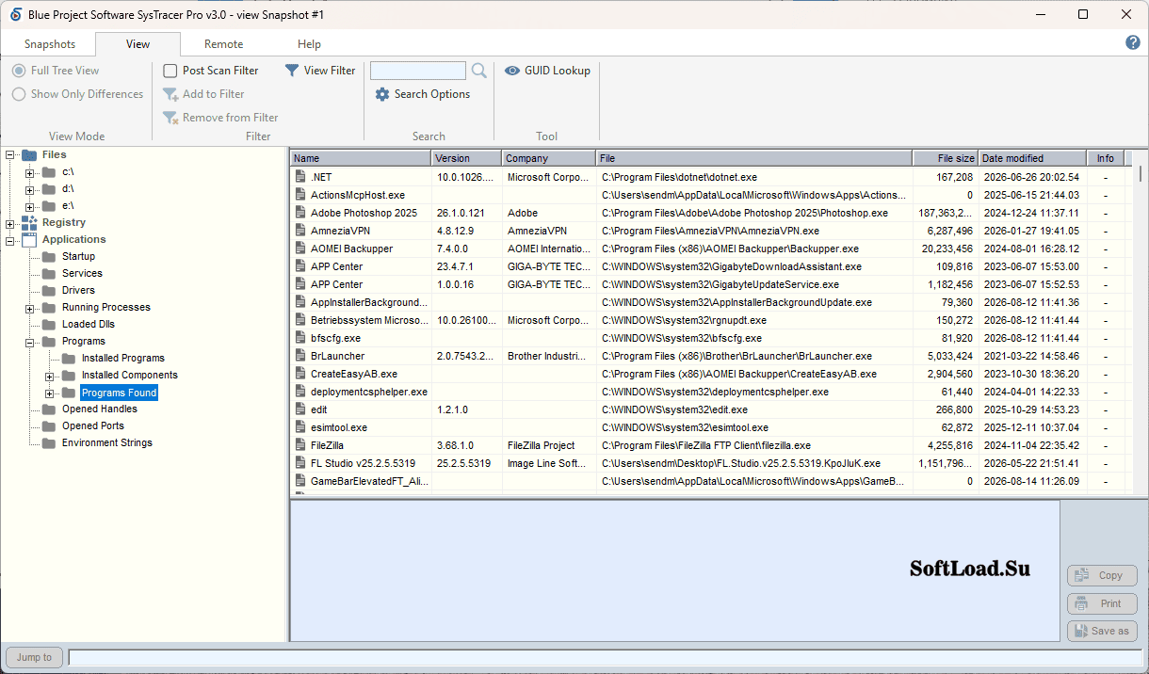Open View Filter funnel
Viewport: 1149px width, 674px height.
(x=292, y=71)
